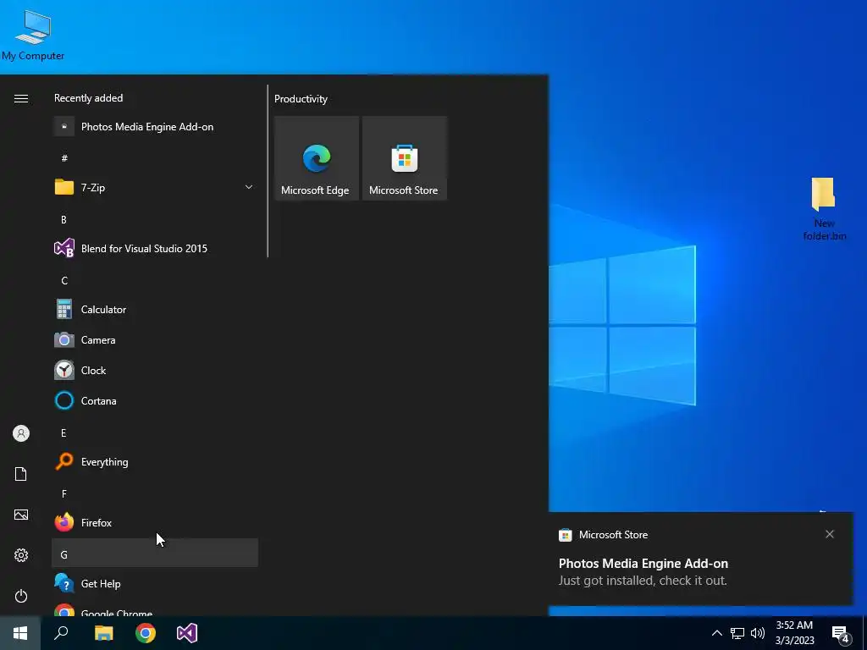Expand the 7-Zip folder chevron
867x650 pixels.
[249, 187]
